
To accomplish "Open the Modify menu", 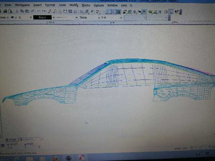I will coord(74,5).
